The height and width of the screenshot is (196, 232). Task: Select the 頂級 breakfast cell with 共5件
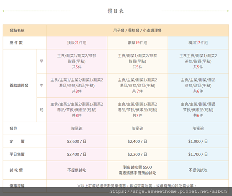pos(77,61)
